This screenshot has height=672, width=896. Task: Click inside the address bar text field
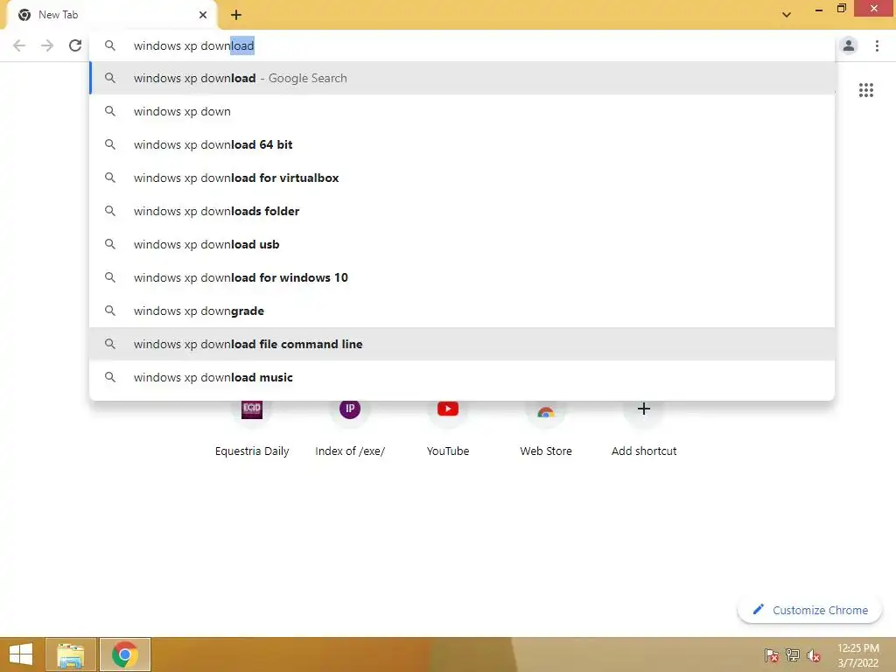463,45
